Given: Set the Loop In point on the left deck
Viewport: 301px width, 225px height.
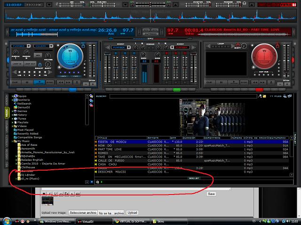Looking at the screenshot, I should point(17,64).
